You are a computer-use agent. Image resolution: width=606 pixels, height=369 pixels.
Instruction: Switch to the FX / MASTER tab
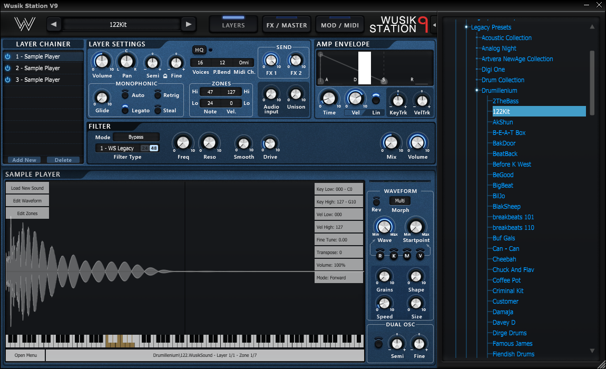287,24
